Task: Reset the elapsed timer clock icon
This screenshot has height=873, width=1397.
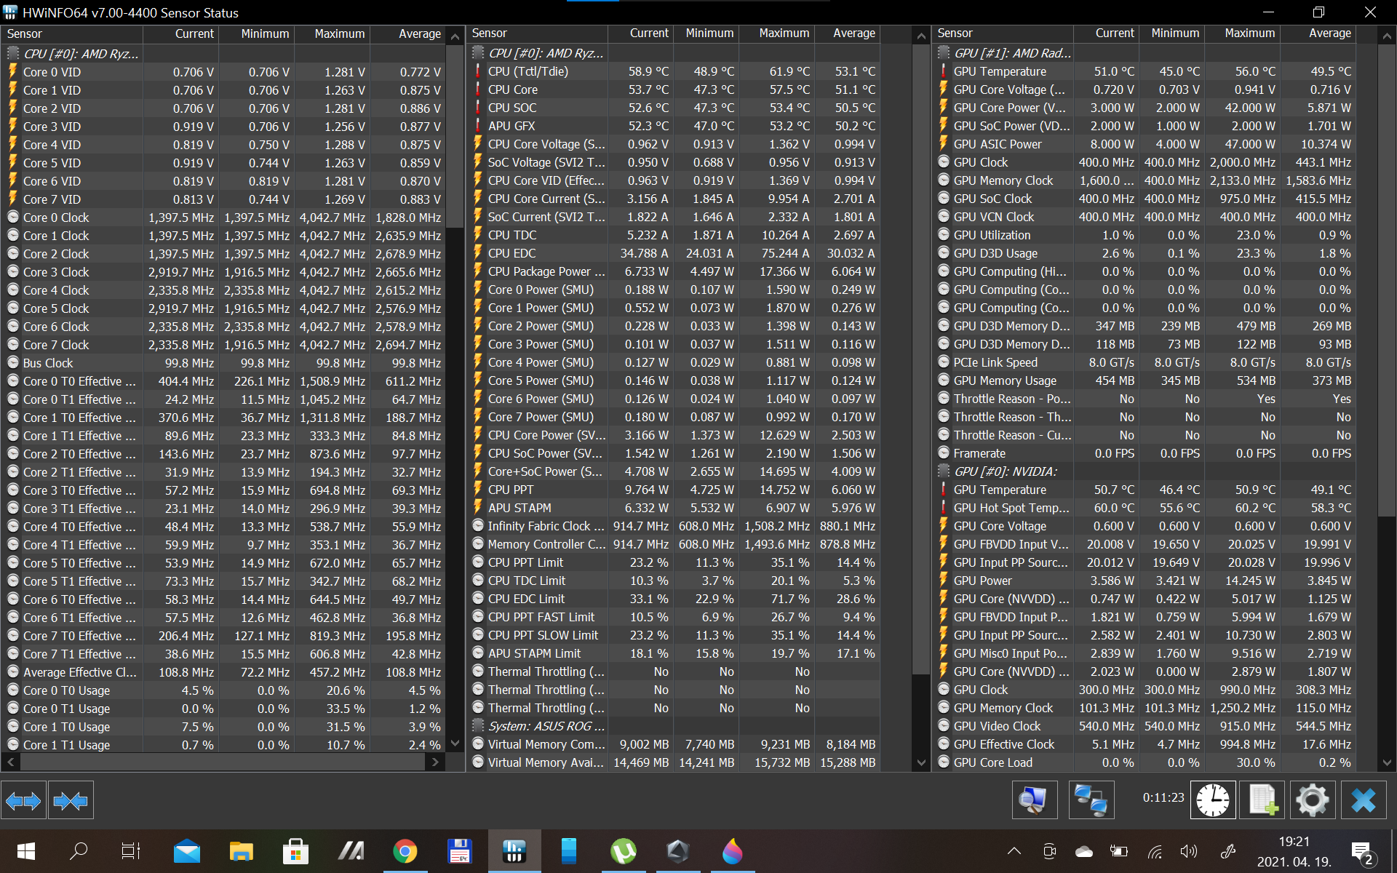Action: coord(1213,800)
